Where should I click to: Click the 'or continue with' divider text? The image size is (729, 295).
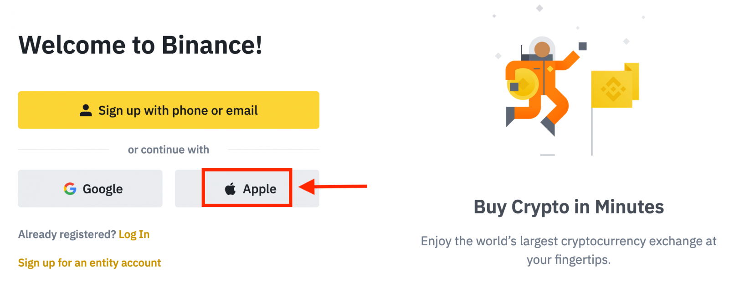click(168, 150)
